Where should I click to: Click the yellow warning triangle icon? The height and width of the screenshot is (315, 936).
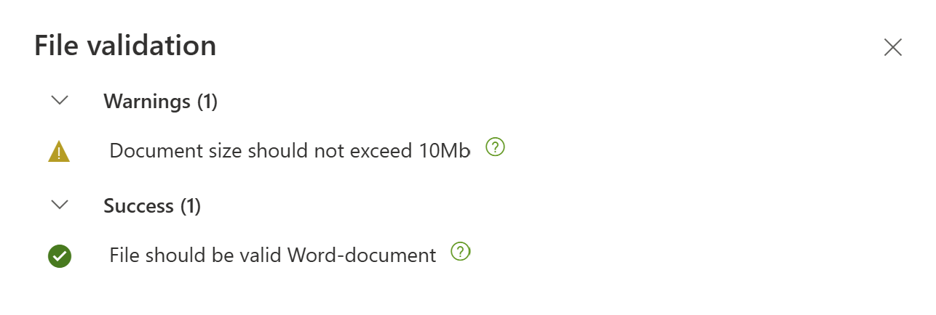[59, 152]
